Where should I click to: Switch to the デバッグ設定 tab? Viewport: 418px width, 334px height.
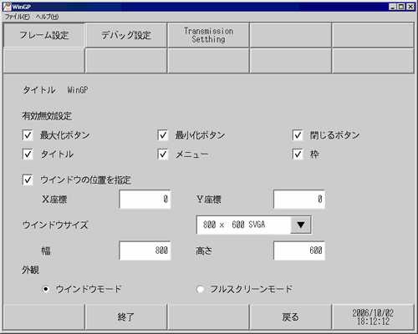click(126, 35)
